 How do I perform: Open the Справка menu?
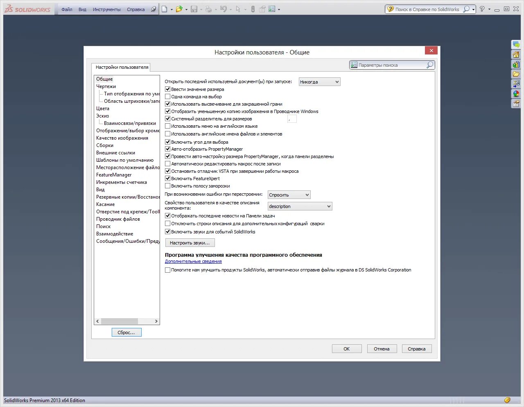tap(136, 9)
